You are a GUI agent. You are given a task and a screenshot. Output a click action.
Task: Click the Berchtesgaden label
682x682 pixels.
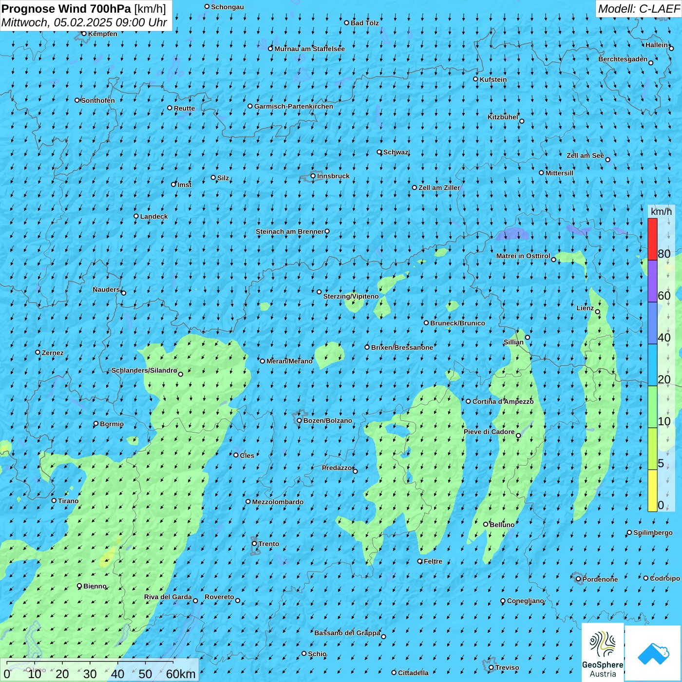click(x=623, y=59)
